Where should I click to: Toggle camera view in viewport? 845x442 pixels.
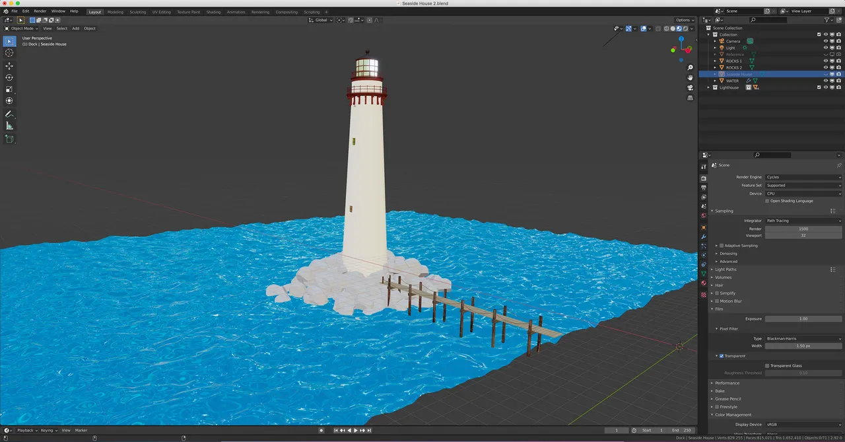[690, 88]
